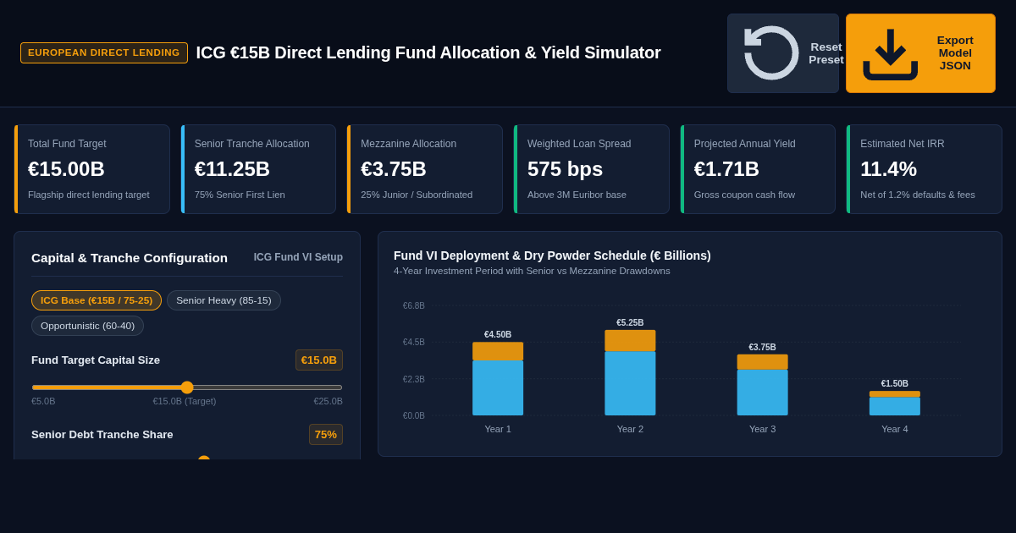The image size is (1016, 533).
Task: Click the €4.50B label above Year 1
Action: [498, 335]
